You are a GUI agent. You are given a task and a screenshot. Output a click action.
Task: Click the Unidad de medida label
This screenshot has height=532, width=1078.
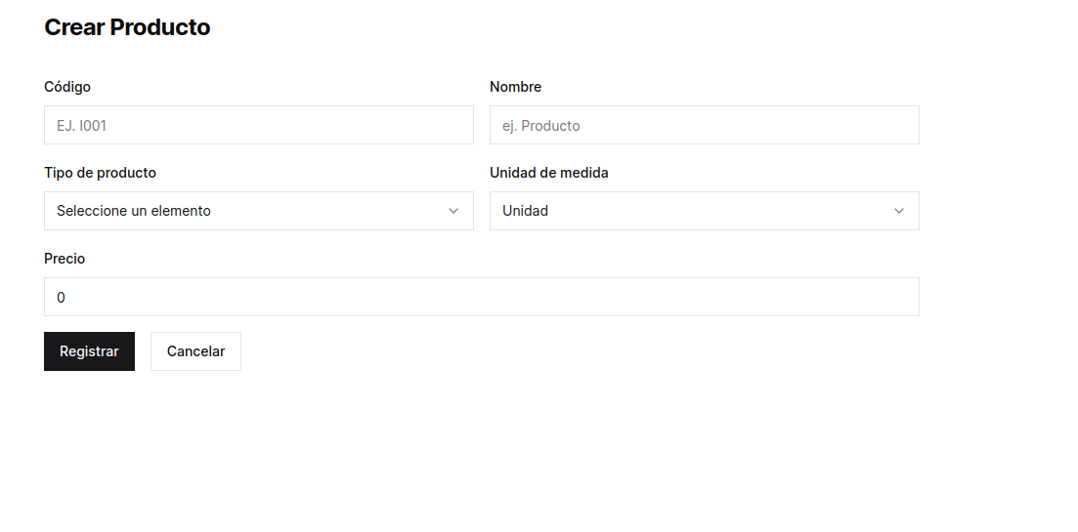pos(548,173)
